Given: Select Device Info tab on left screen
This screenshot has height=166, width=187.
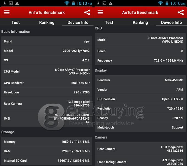Looking at the screenshot, I should click(x=78, y=23).
